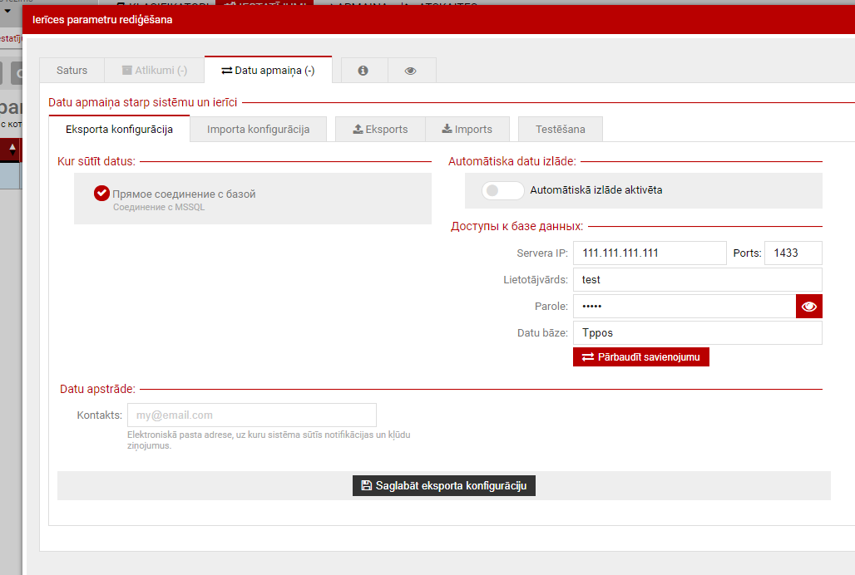Open the Eksports upload tab
The height and width of the screenshot is (575, 855).
(x=380, y=130)
